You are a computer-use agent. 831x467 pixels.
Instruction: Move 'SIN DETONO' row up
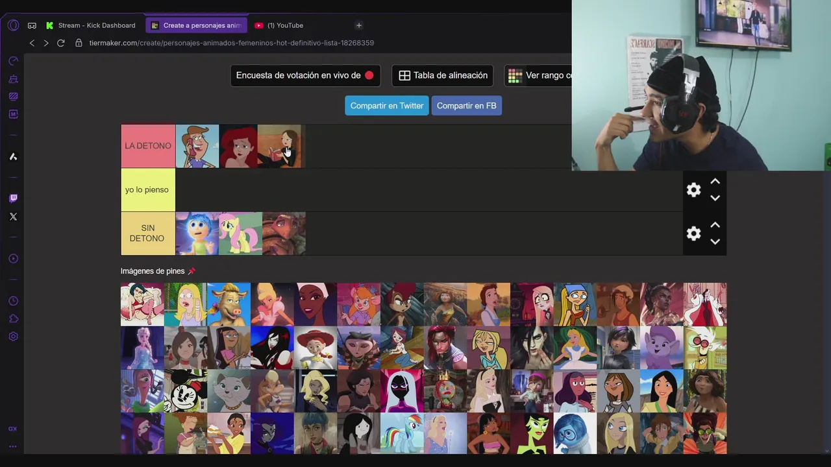(715, 225)
